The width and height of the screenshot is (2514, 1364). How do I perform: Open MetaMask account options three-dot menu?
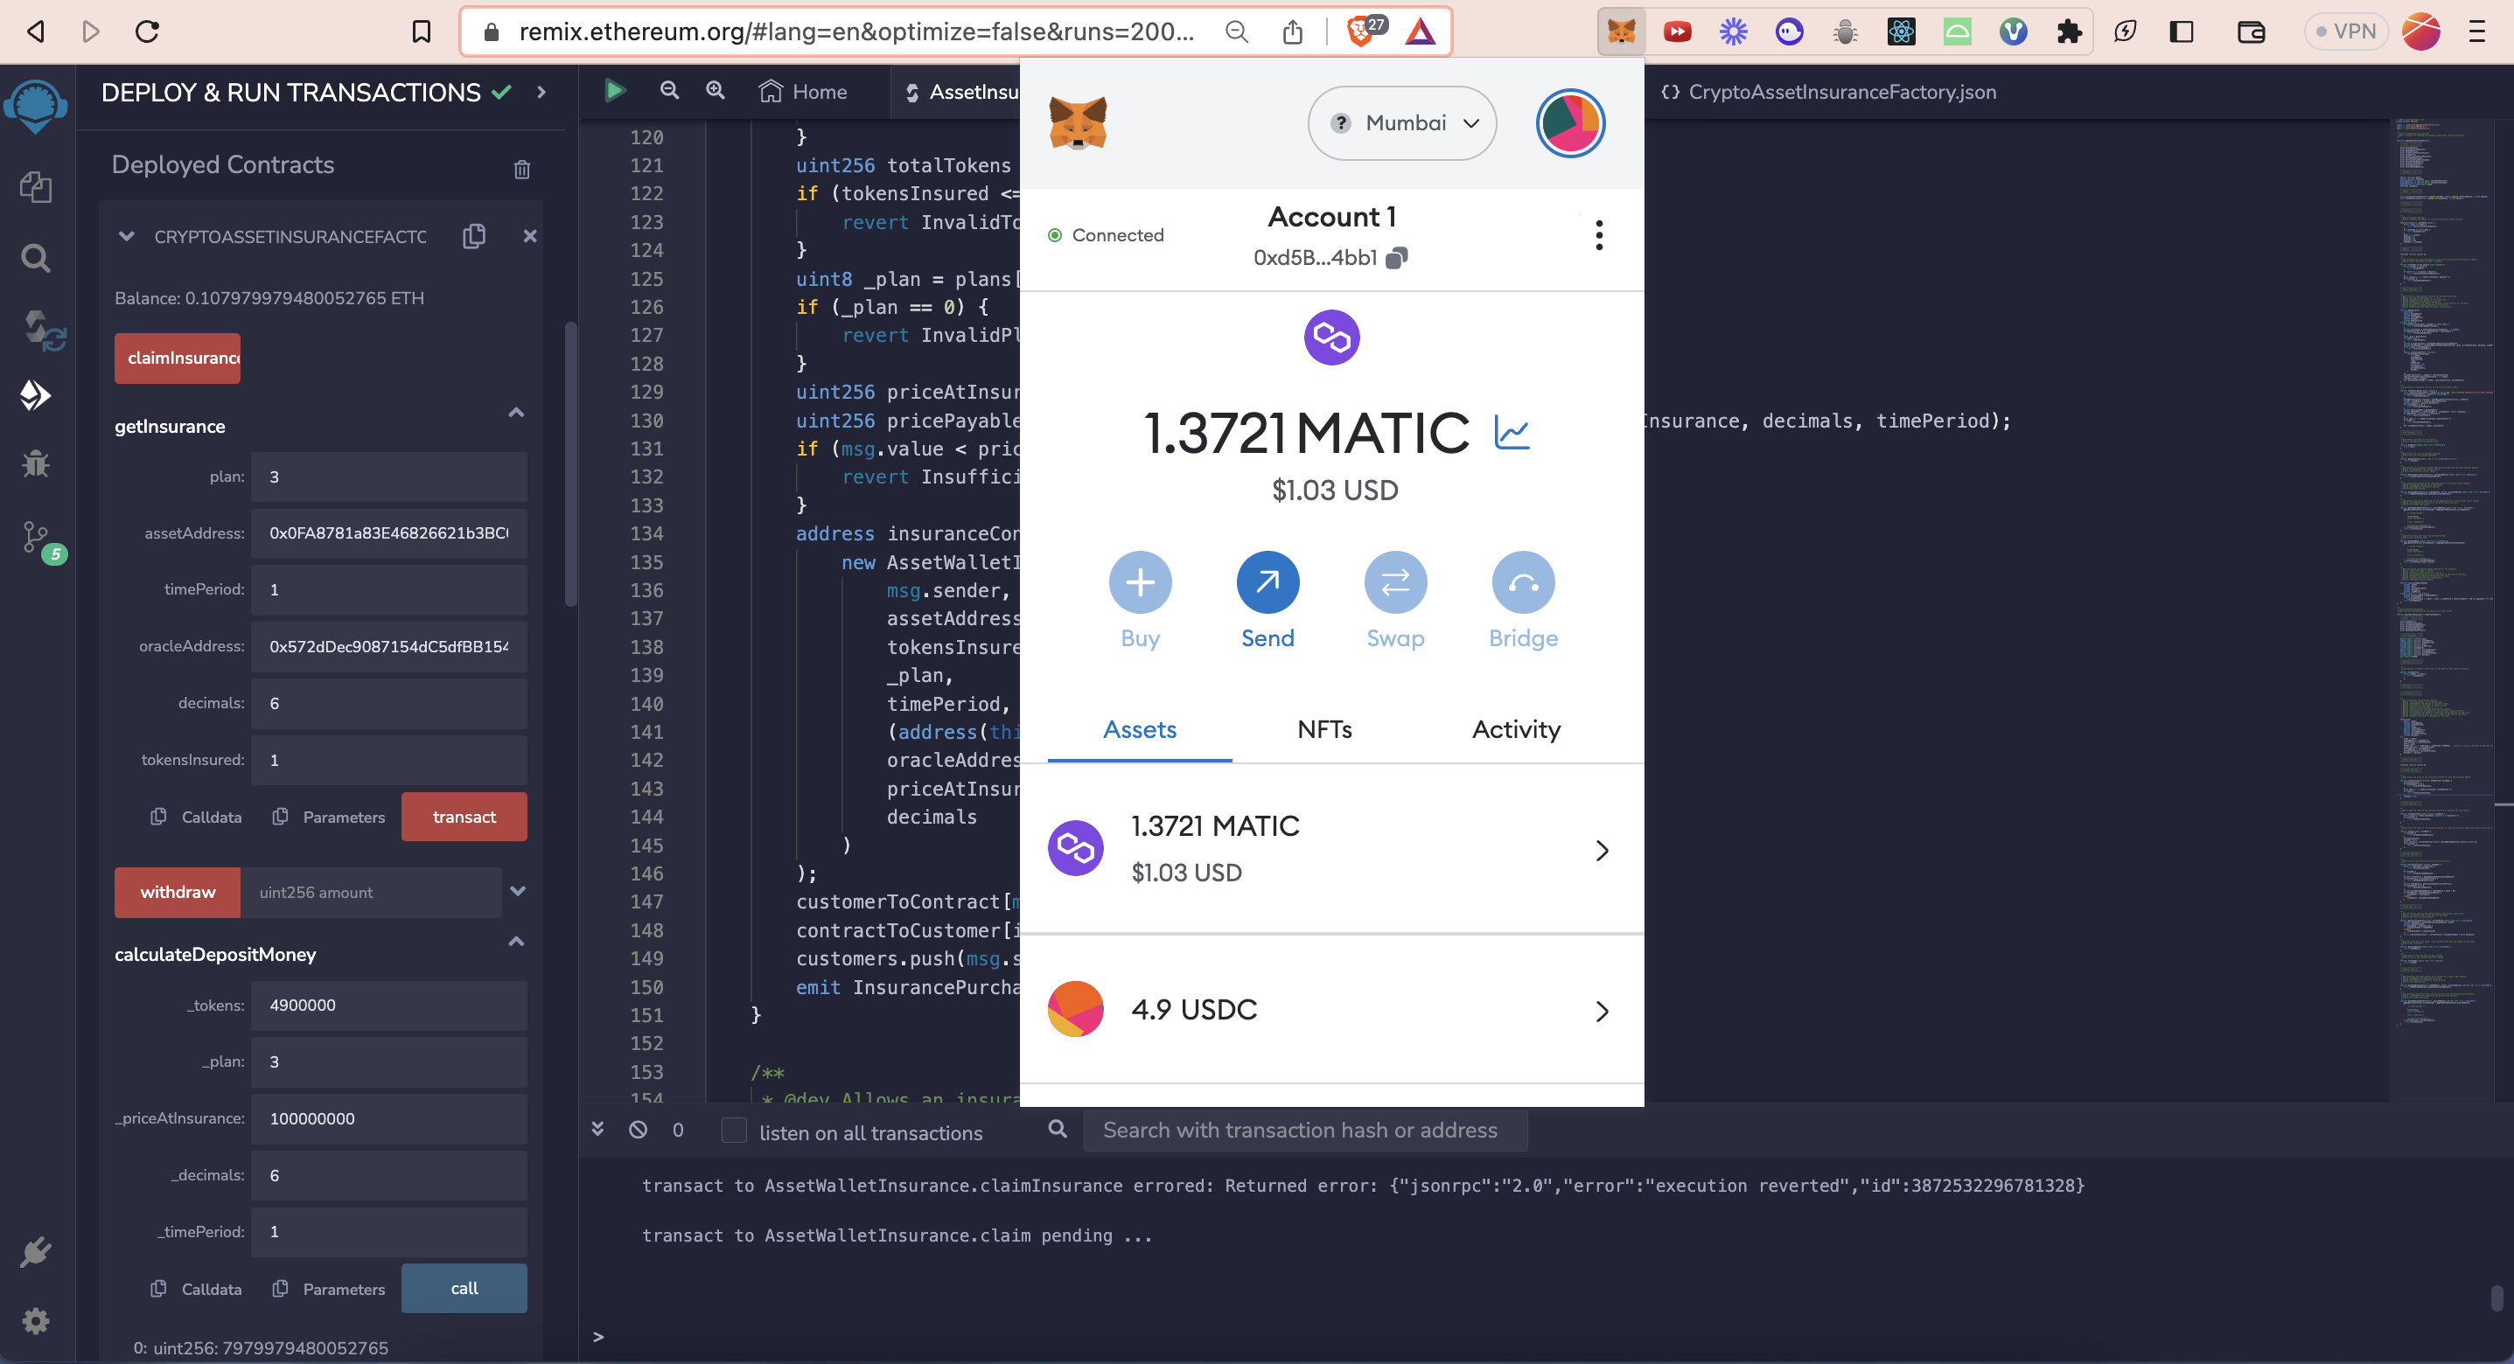tap(1598, 235)
